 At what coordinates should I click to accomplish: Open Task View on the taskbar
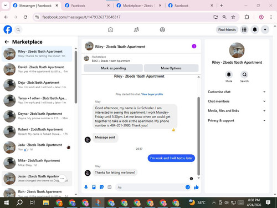click(x=33, y=202)
